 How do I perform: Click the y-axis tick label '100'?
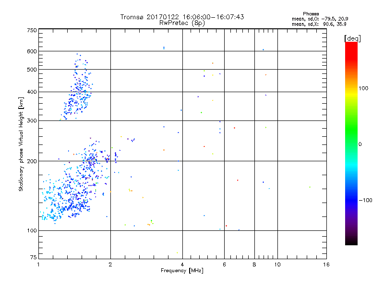click(32, 230)
